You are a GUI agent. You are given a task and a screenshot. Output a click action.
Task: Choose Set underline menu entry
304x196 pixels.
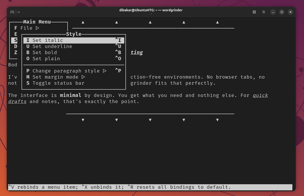[74, 46]
